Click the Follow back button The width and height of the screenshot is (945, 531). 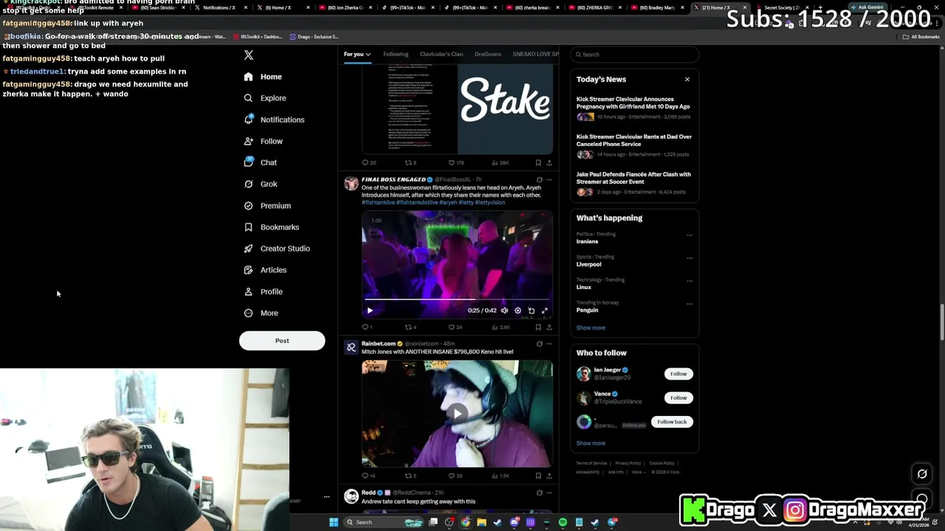[x=672, y=422]
